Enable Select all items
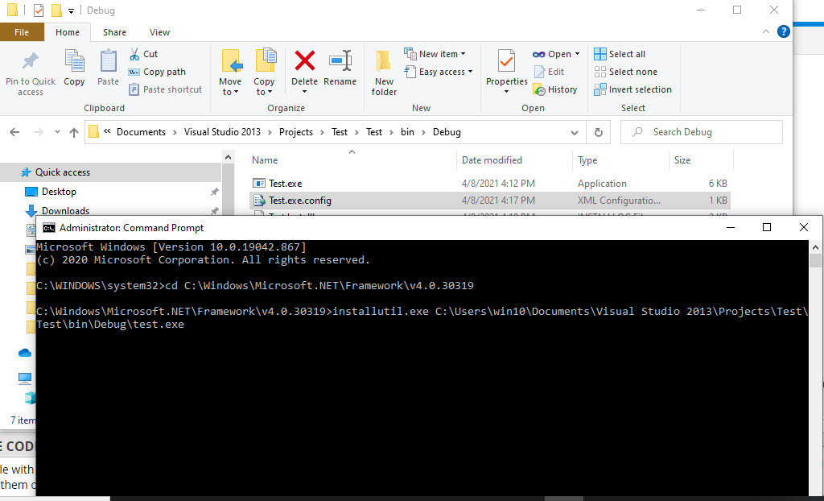 [620, 53]
